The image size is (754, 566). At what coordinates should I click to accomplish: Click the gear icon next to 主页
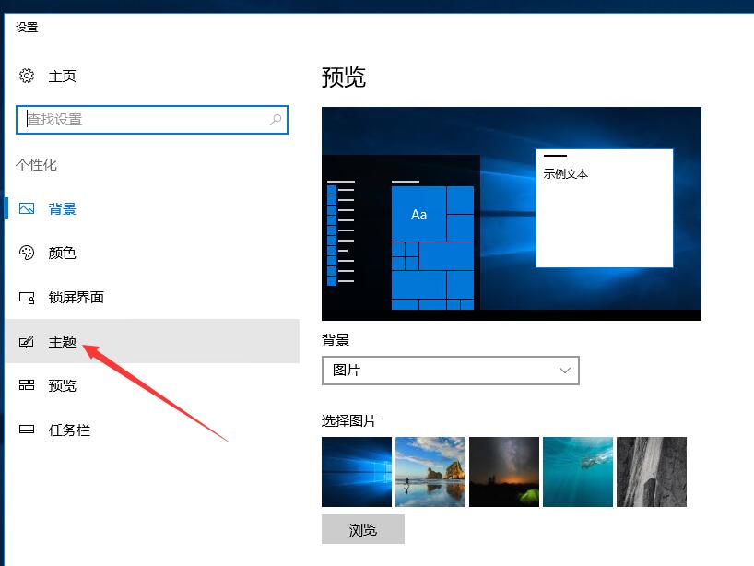(x=27, y=77)
